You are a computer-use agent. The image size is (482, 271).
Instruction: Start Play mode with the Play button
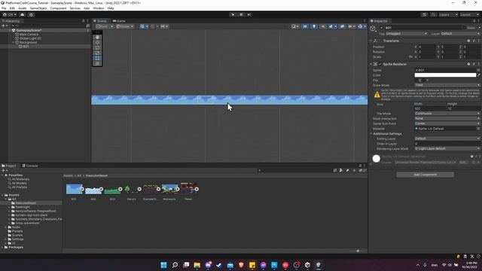233,14
